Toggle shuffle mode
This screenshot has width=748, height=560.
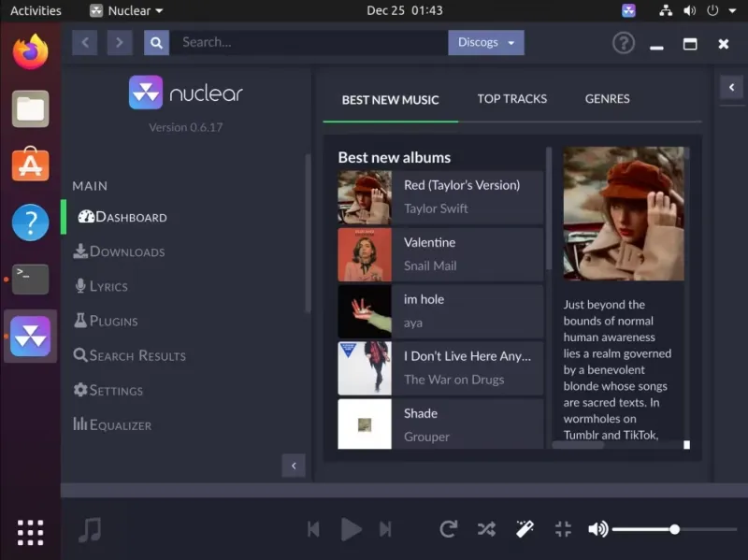pyautogui.click(x=486, y=529)
